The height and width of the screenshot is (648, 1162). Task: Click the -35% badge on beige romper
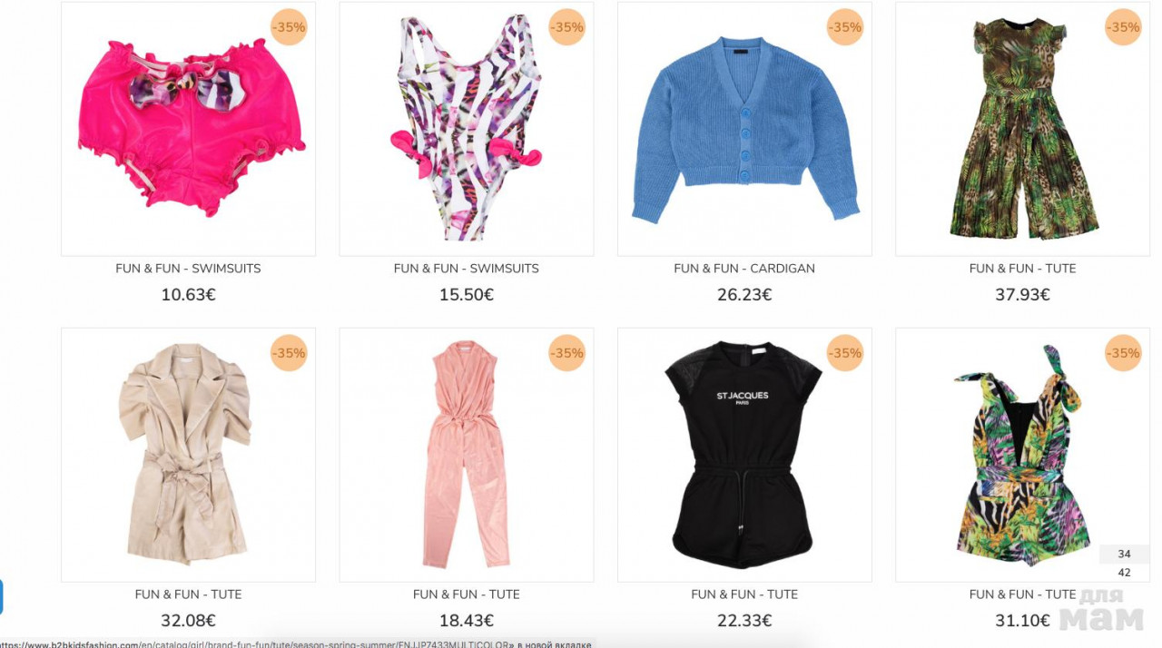[289, 353]
